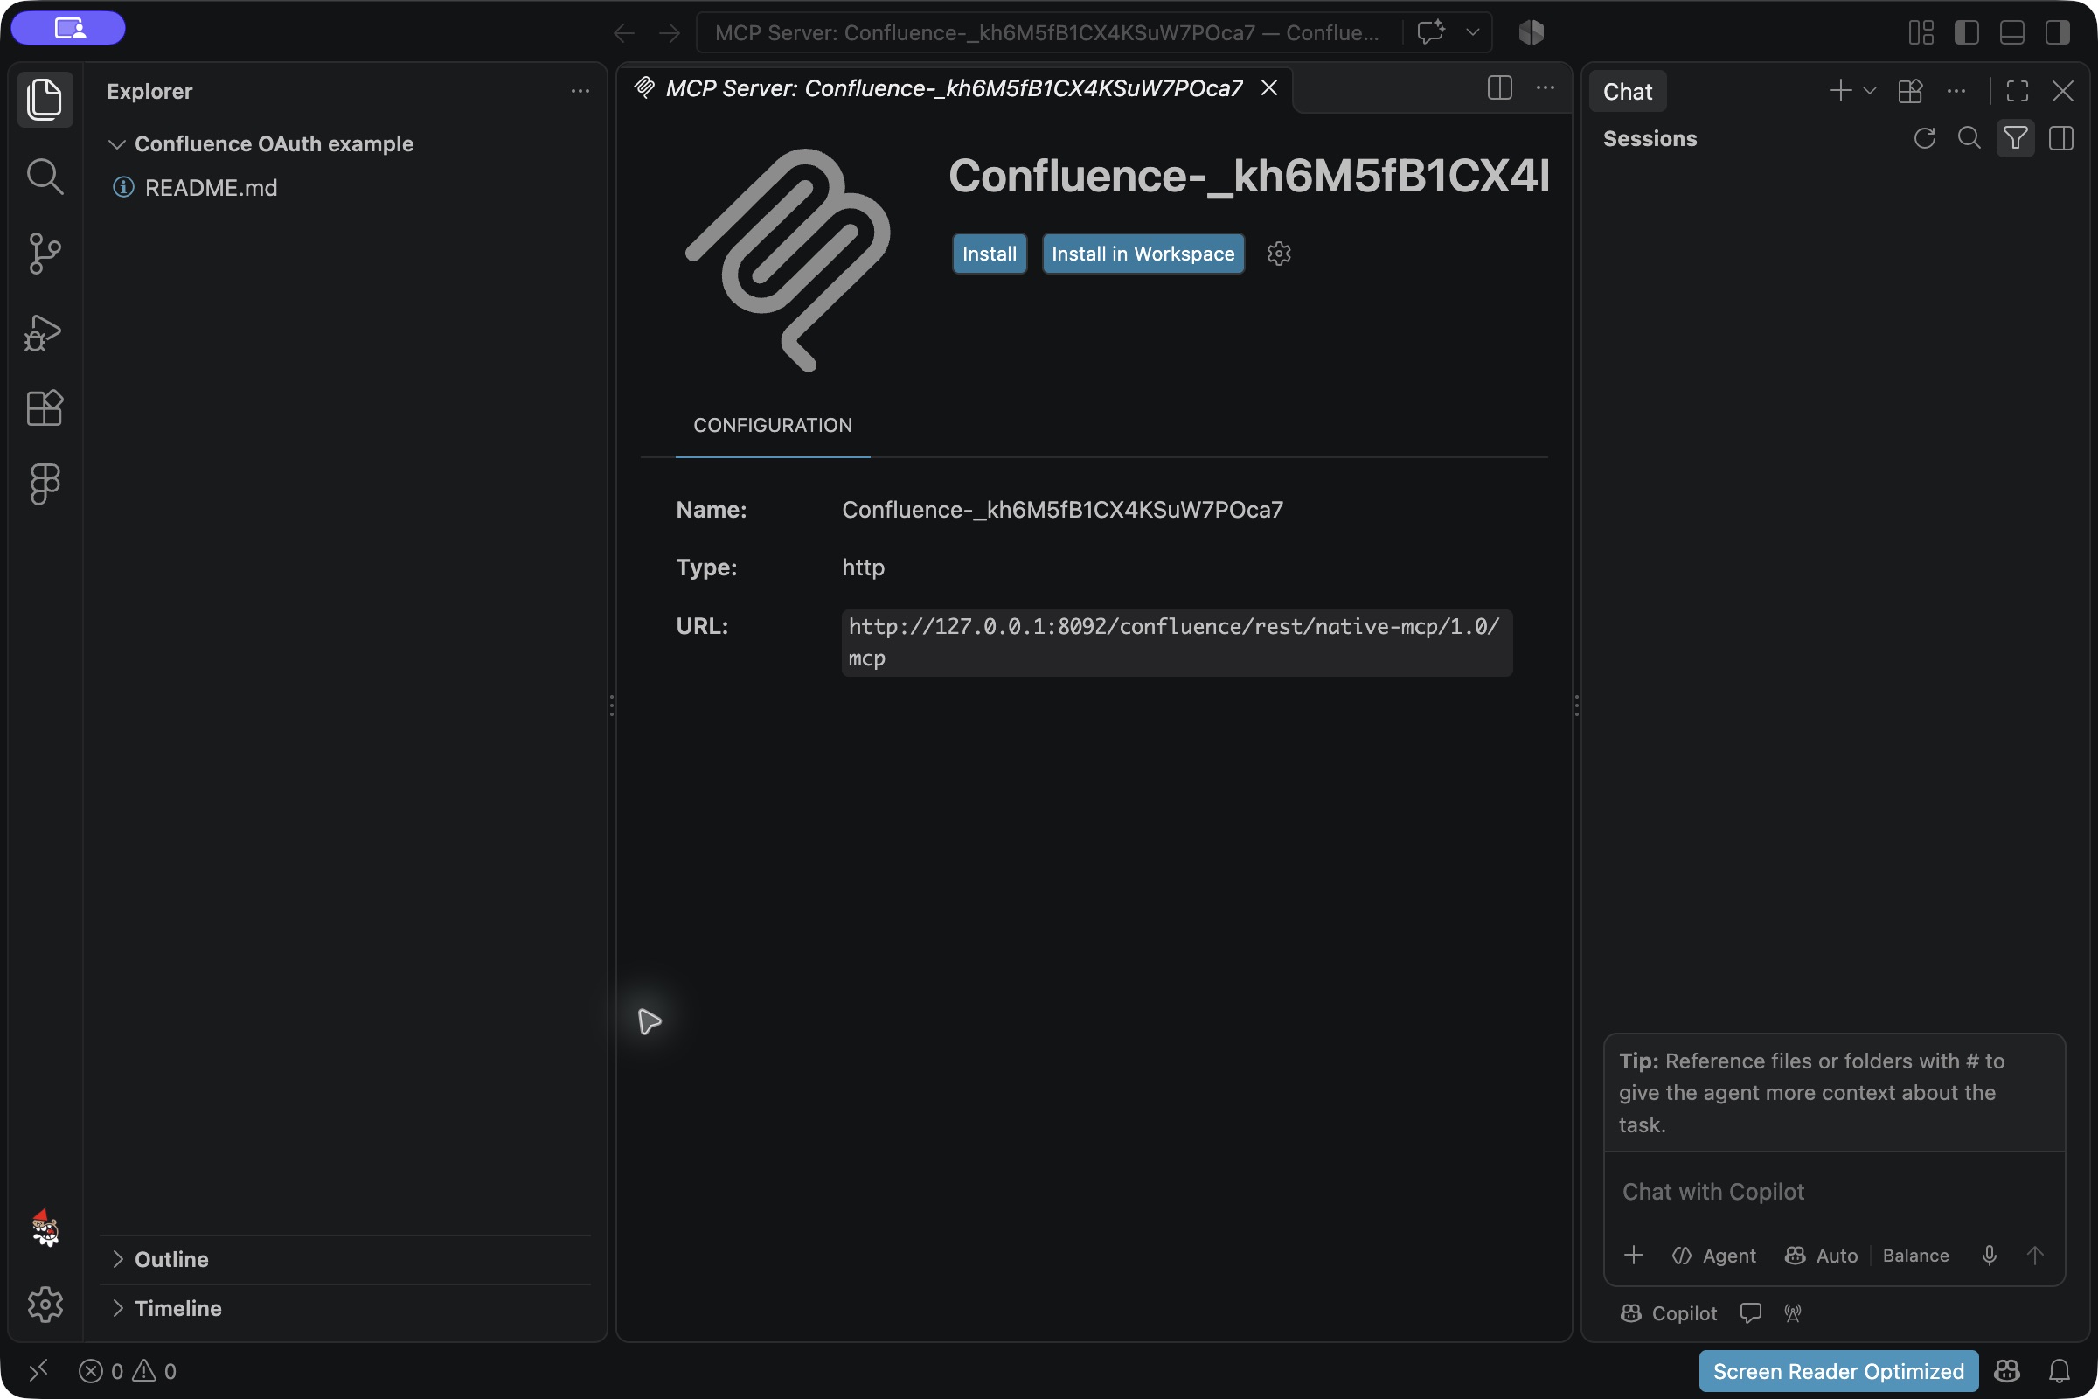The width and height of the screenshot is (2098, 1399).
Task: Split the editor to the right
Action: click(1499, 87)
